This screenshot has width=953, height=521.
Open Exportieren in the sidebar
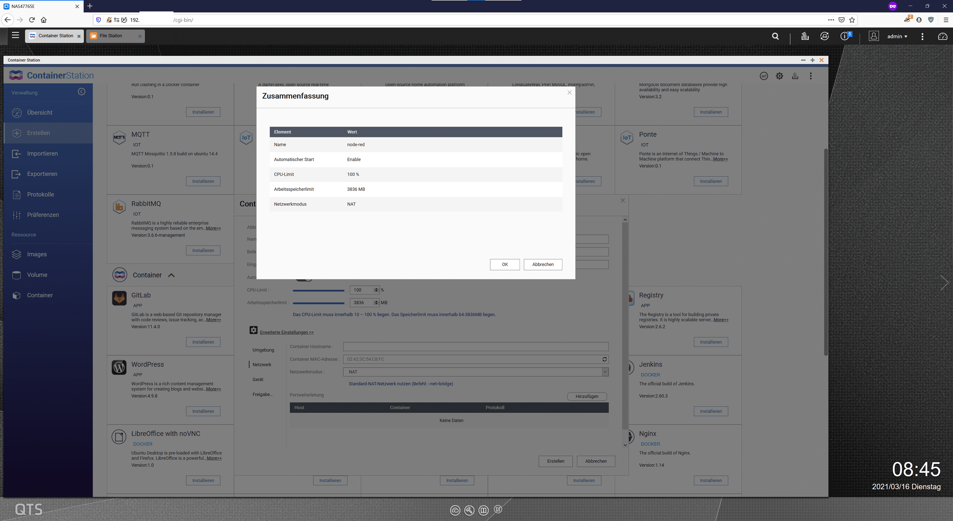(x=48, y=174)
